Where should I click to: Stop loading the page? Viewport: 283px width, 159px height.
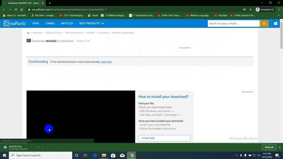(x=16, y=10)
